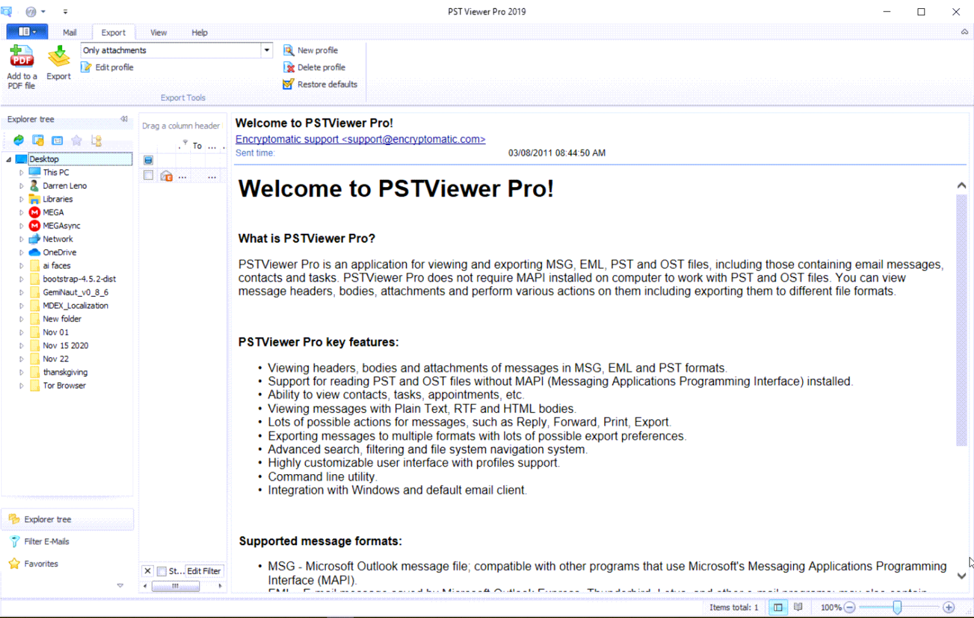Image resolution: width=974 pixels, height=618 pixels.
Task: Open the View ribbon tab
Action: click(x=158, y=32)
